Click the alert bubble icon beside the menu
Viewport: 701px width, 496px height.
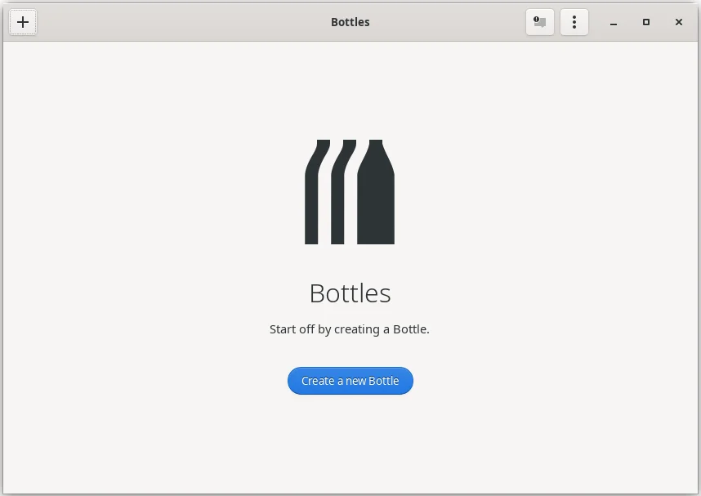(539, 22)
